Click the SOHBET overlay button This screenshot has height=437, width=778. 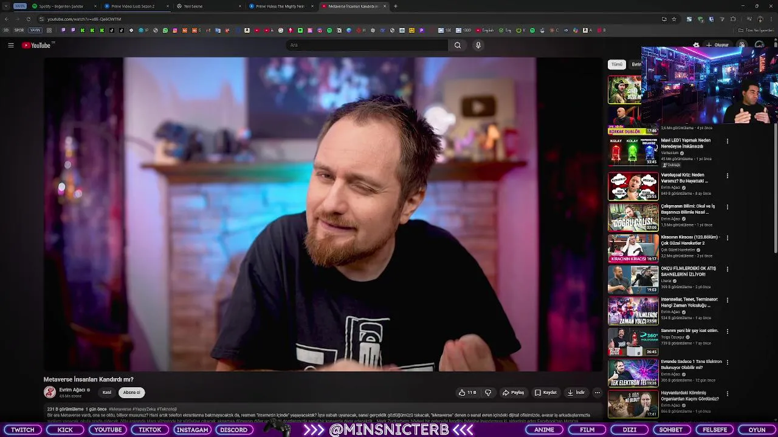(671, 430)
